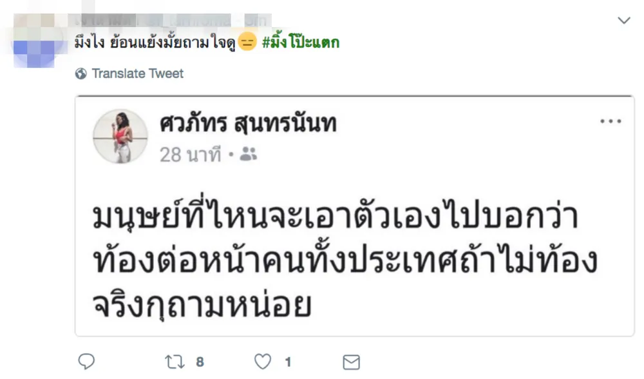Open the three-dot menu on embedded post
644x379 pixels.
(x=611, y=121)
